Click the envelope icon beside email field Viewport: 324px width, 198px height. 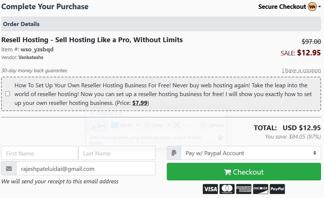pos(9,169)
